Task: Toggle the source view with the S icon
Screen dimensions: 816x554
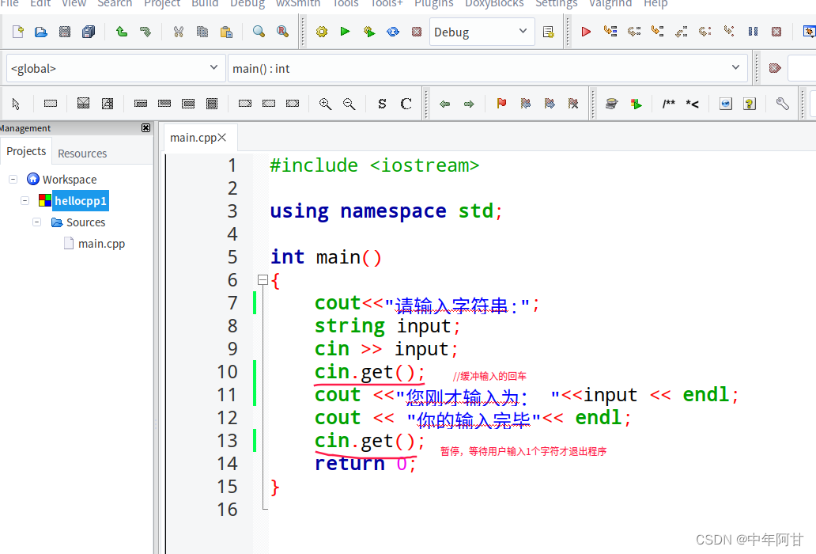Action: 382,104
